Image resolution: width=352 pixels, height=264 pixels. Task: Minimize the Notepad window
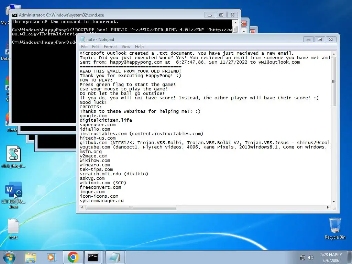coord(308,40)
